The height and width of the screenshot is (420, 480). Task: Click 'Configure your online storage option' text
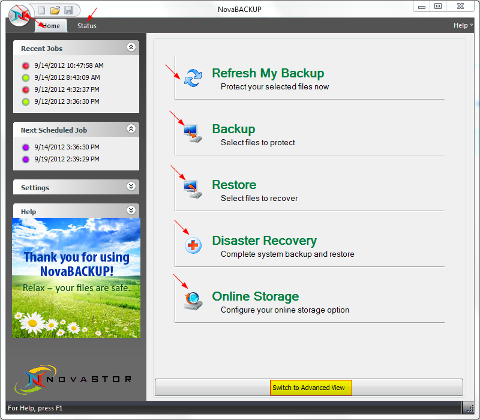(x=285, y=310)
